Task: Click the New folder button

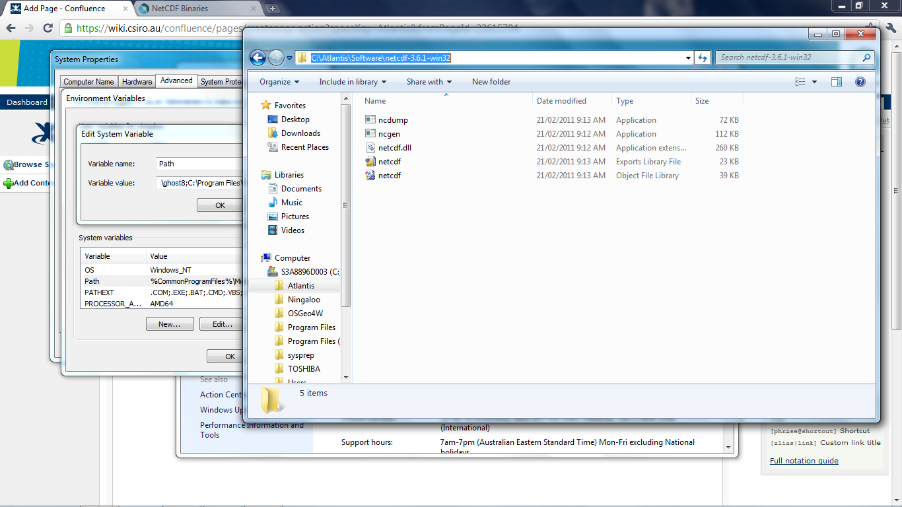Action: [491, 82]
